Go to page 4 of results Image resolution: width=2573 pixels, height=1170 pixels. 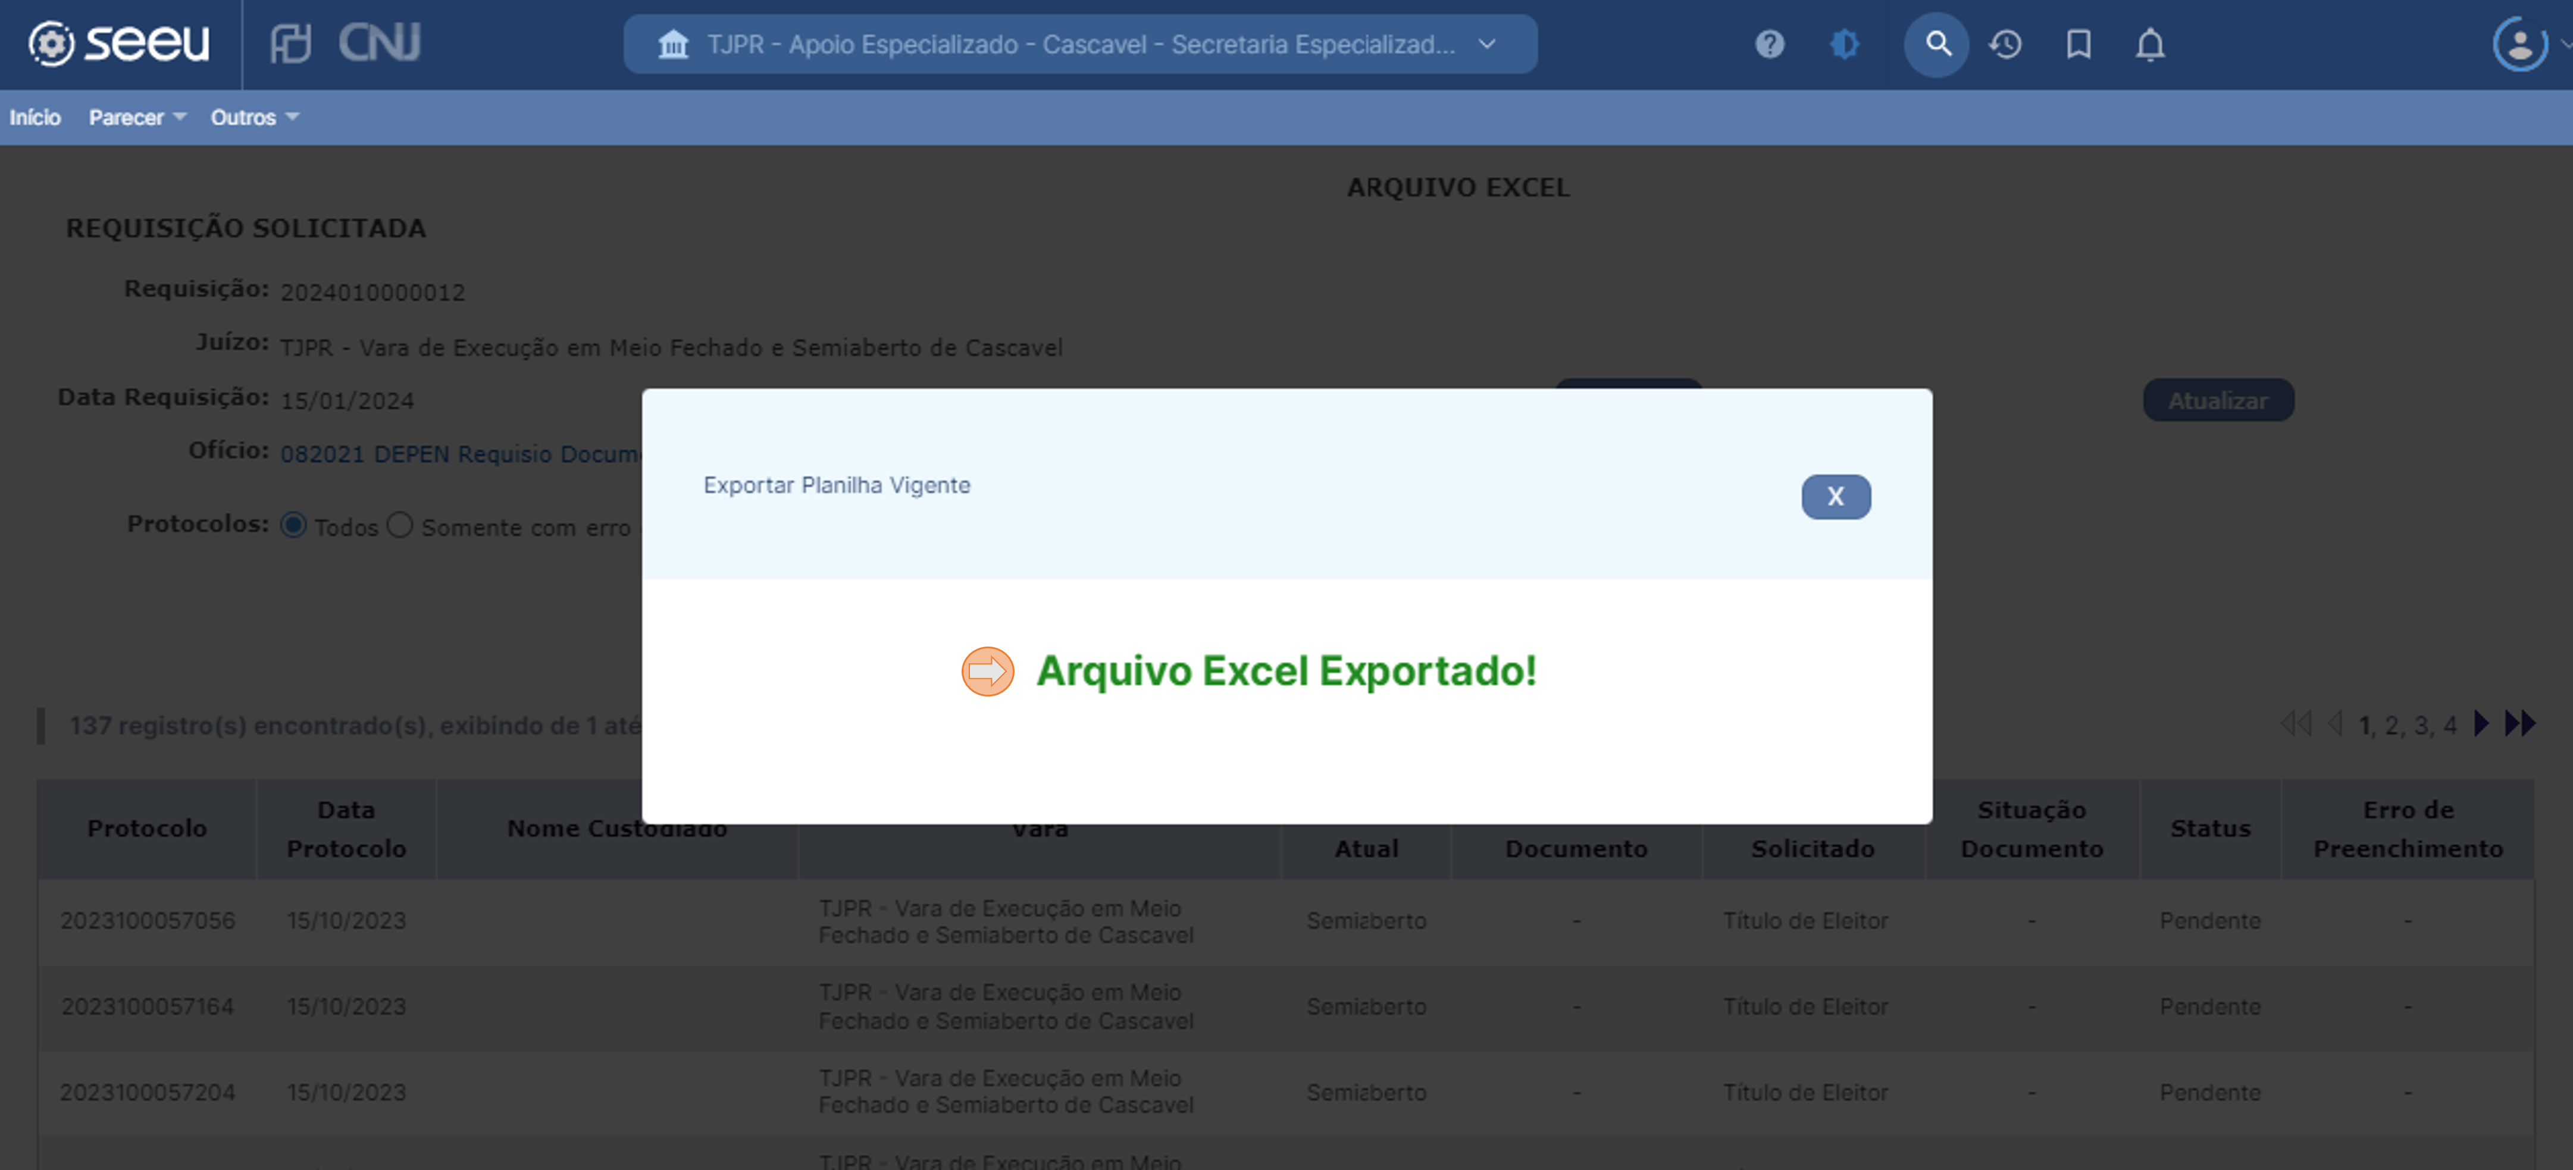tap(2449, 726)
